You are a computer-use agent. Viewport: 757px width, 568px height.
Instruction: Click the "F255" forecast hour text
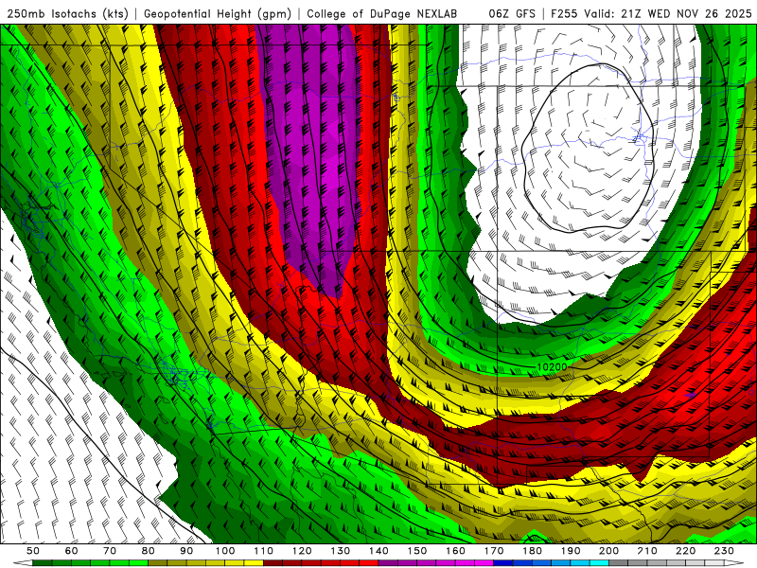point(564,14)
